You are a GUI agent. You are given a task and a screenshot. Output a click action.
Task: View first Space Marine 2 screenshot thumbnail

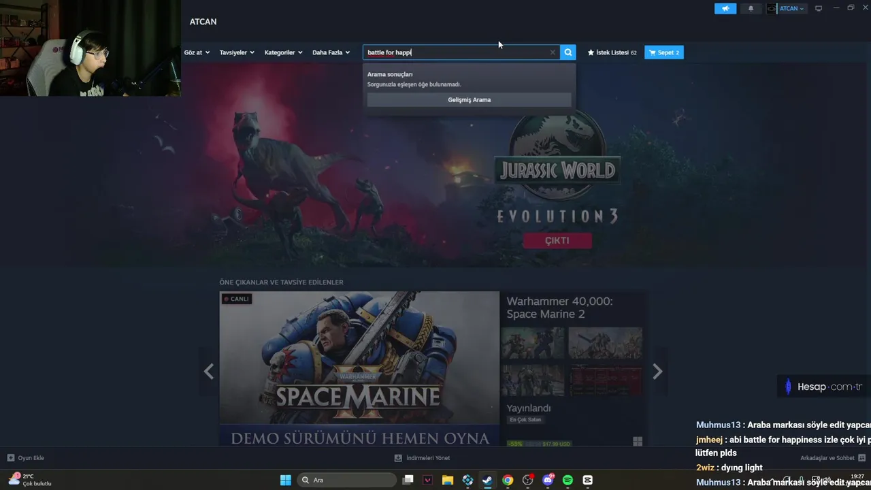[x=533, y=343]
